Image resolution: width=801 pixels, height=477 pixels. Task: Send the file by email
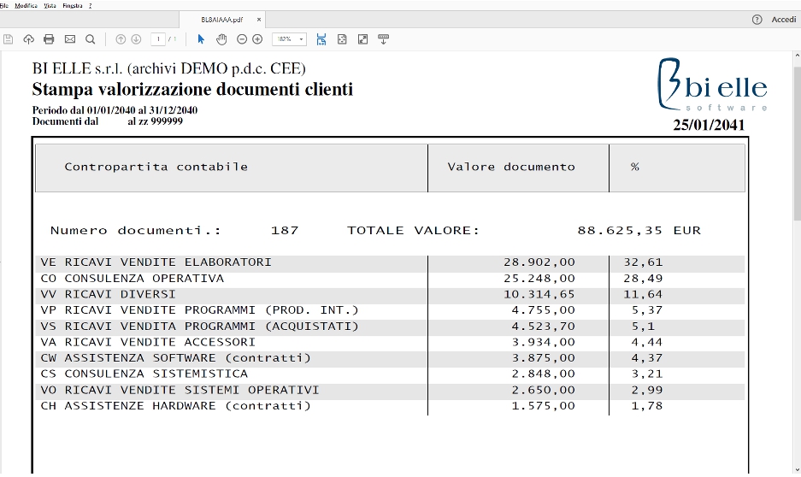(70, 39)
